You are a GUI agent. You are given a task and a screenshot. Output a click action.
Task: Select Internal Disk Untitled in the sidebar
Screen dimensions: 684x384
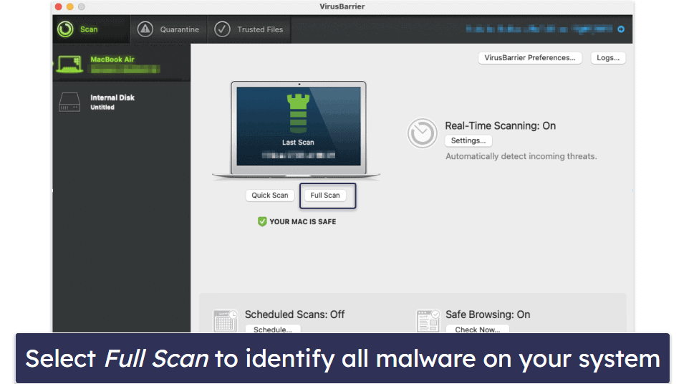pyautogui.click(x=122, y=102)
